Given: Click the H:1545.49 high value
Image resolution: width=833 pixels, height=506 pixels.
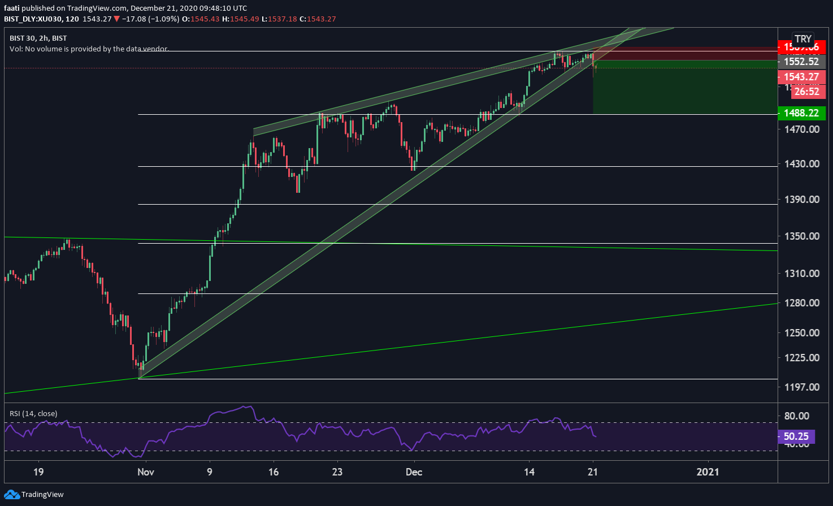Looking at the screenshot, I should coord(240,19).
